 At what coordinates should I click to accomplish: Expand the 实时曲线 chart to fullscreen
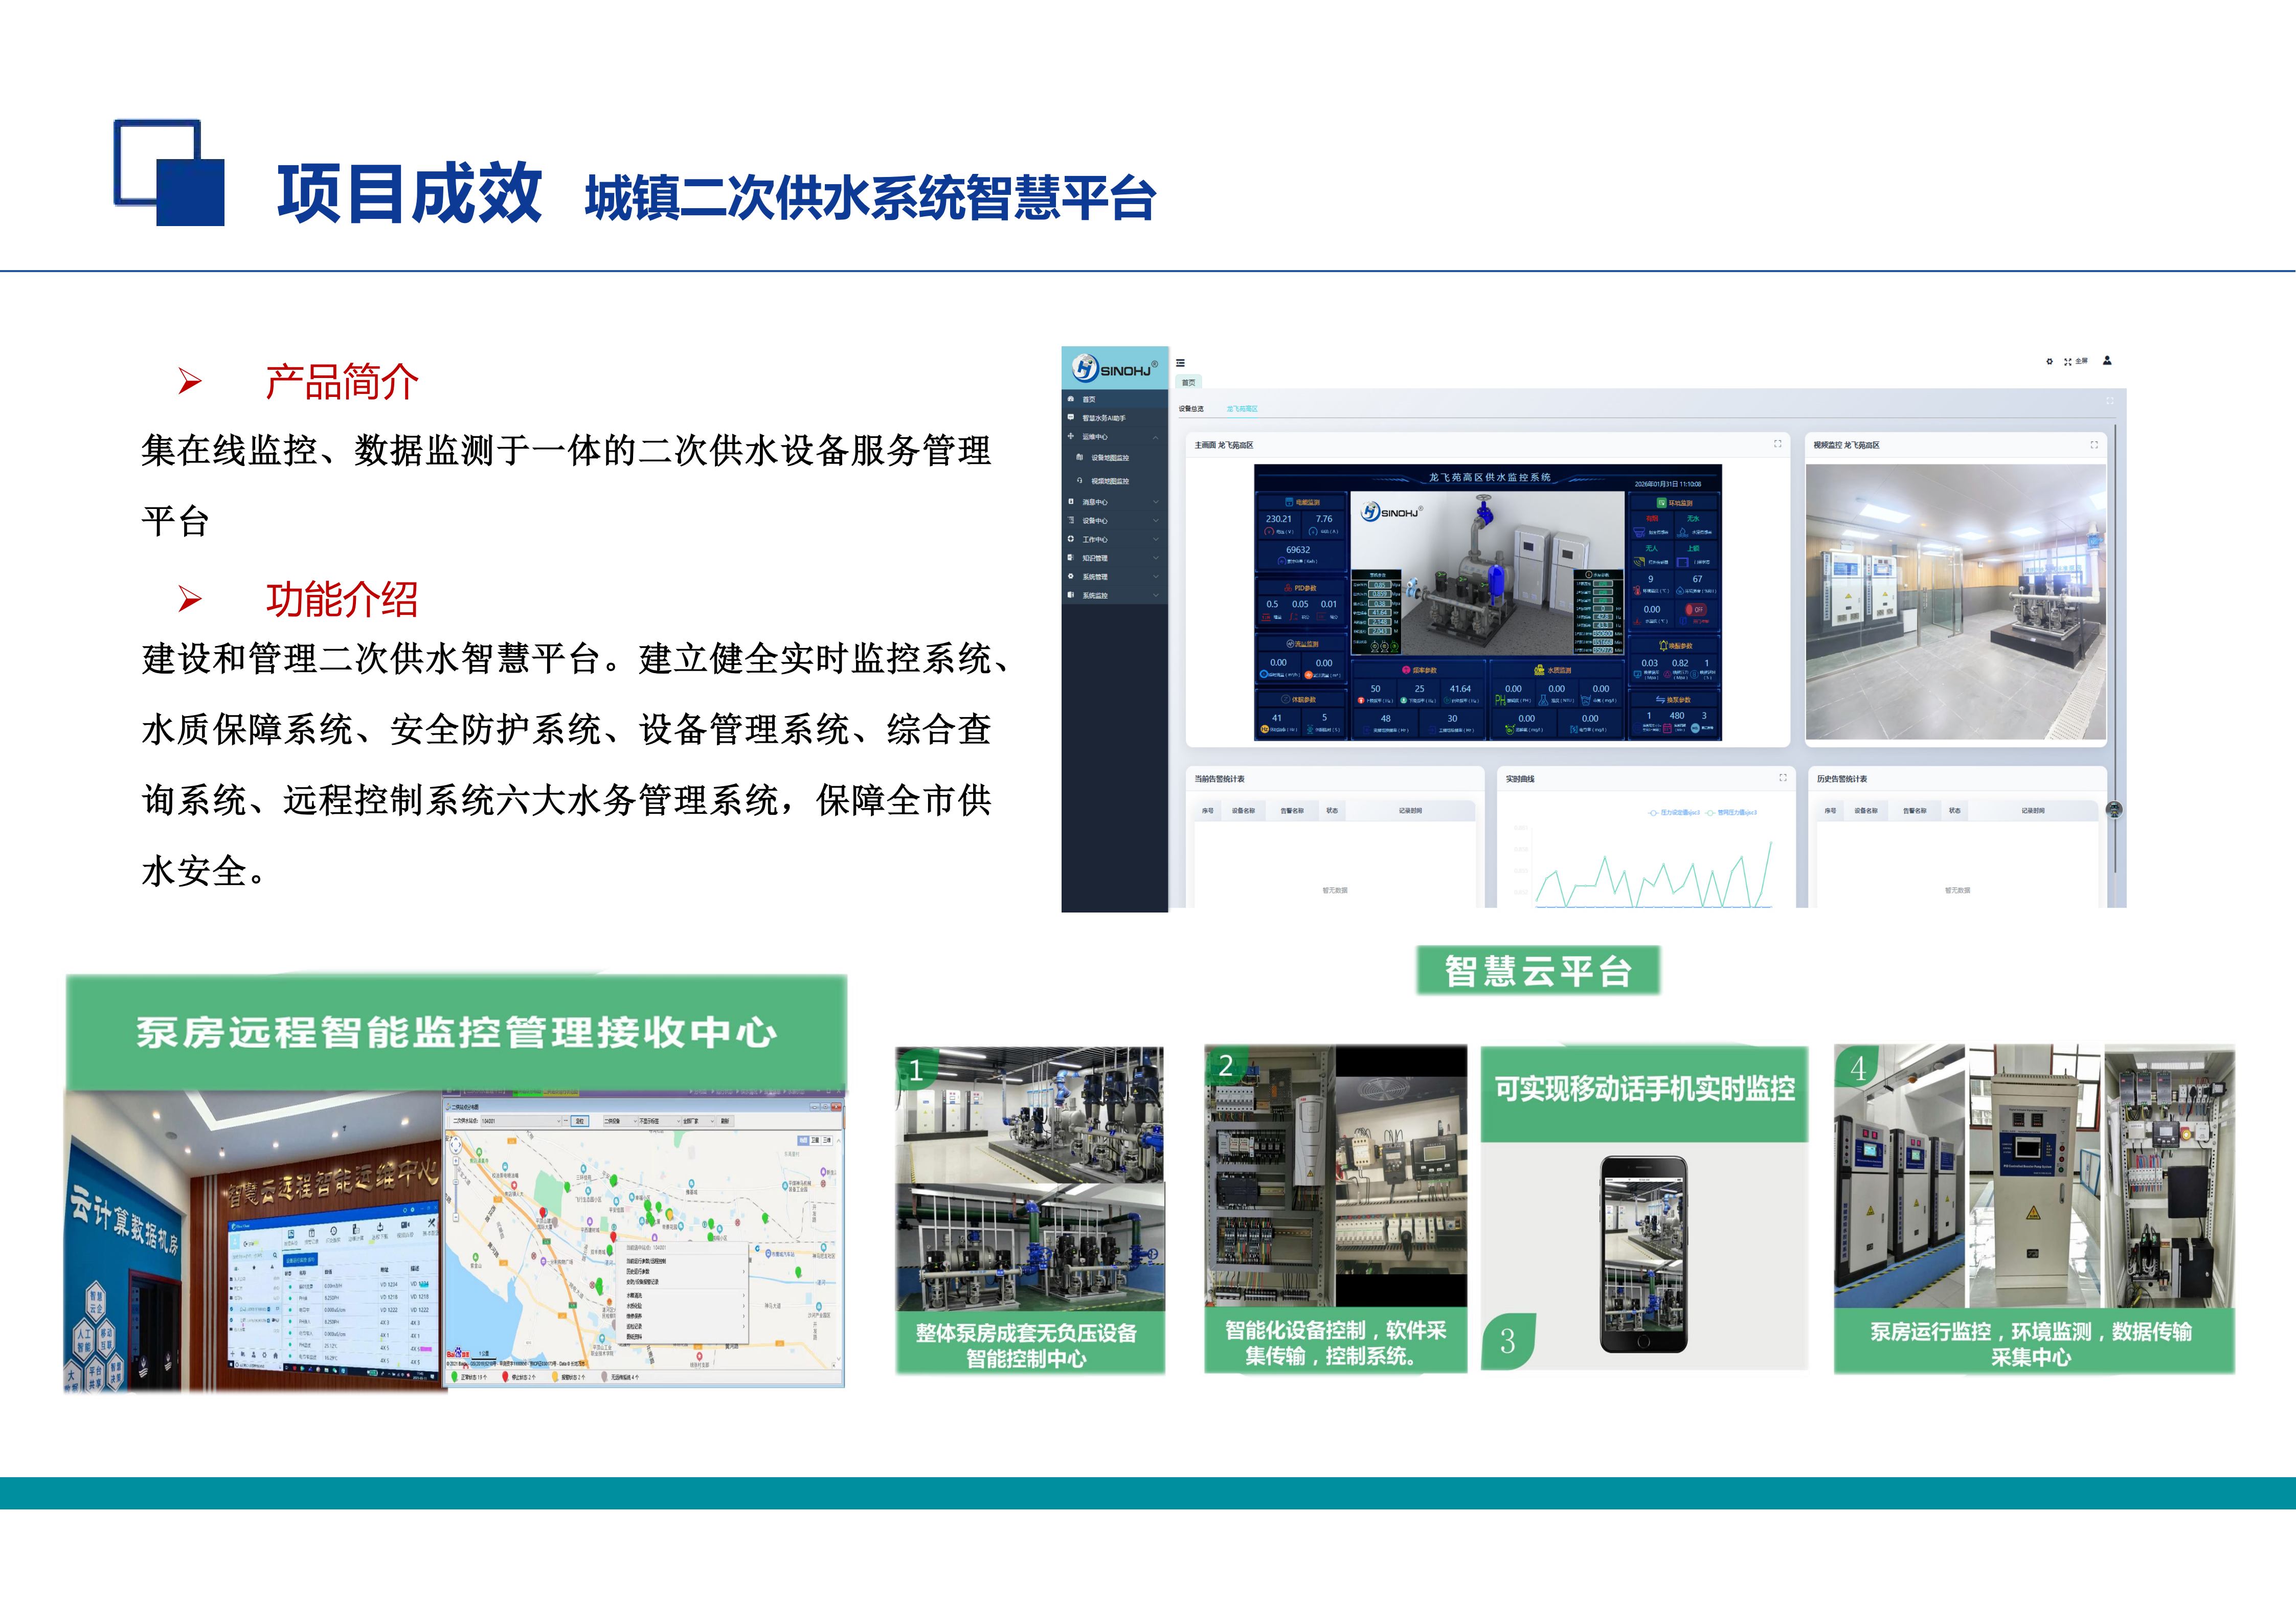coord(1782,778)
